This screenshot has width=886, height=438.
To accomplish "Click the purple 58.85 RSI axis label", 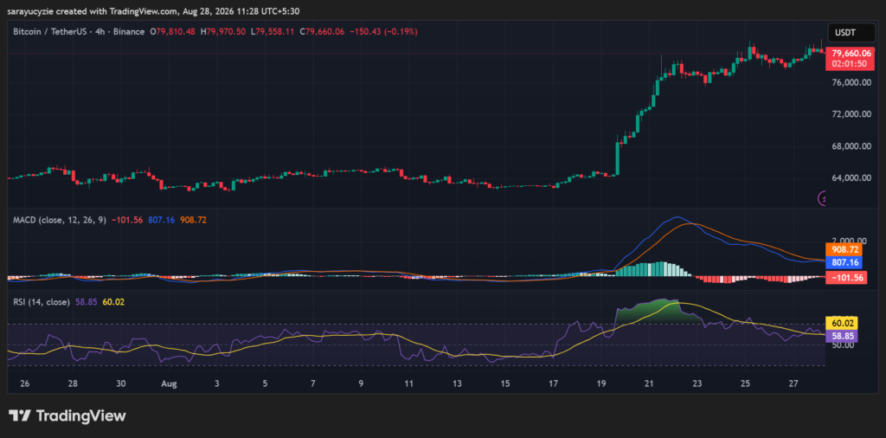I will pyautogui.click(x=842, y=336).
